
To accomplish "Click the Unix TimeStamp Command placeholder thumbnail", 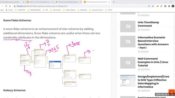I will [128, 26].
